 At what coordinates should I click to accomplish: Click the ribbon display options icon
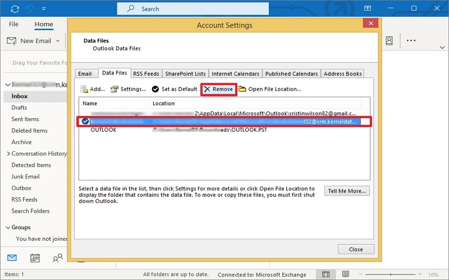click(368, 8)
